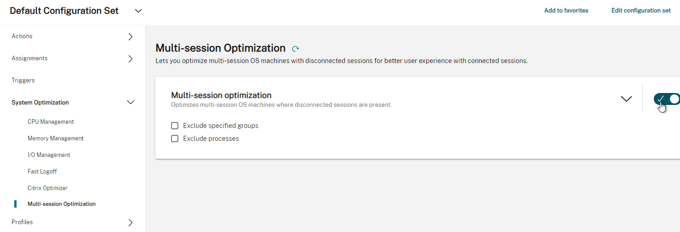Screen dimensions: 680x232
Task: Open CPU Management settings
Action: pos(51,122)
